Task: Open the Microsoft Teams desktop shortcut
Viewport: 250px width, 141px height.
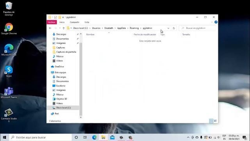Action: 9,92
